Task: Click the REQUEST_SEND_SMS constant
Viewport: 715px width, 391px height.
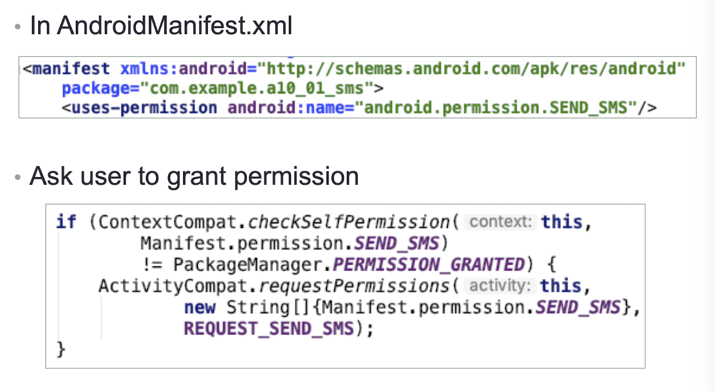Action: tap(269, 329)
